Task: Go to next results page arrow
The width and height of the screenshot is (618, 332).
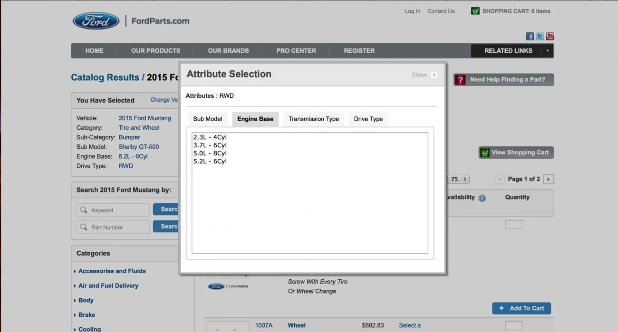Action: pyautogui.click(x=549, y=179)
